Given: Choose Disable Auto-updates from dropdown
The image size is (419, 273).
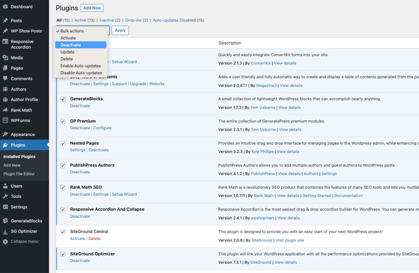Looking at the screenshot, I should [81, 72].
